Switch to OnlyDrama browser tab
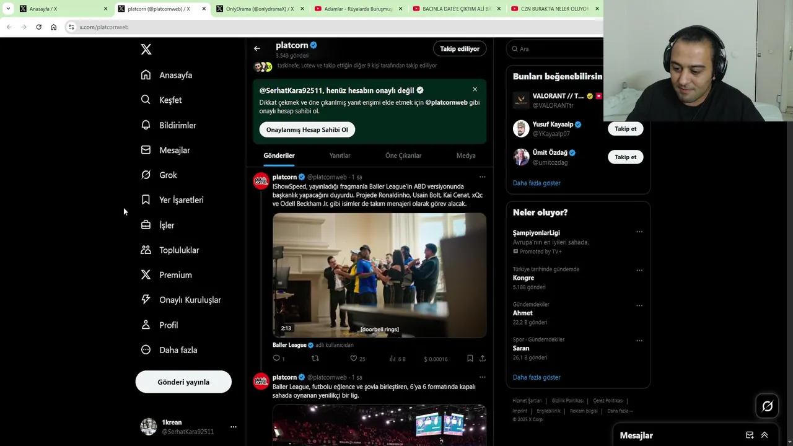 click(260, 9)
